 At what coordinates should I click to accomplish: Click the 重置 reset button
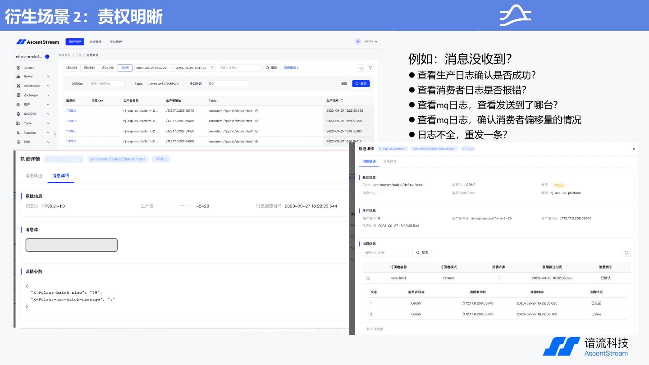tap(344, 84)
